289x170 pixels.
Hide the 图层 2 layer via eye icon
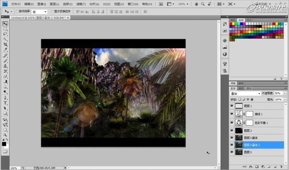pyautogui.click(x=232, y=130)
